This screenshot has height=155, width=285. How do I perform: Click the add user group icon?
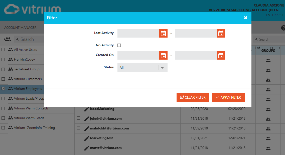pyautogui.click(x=8, y=39)
